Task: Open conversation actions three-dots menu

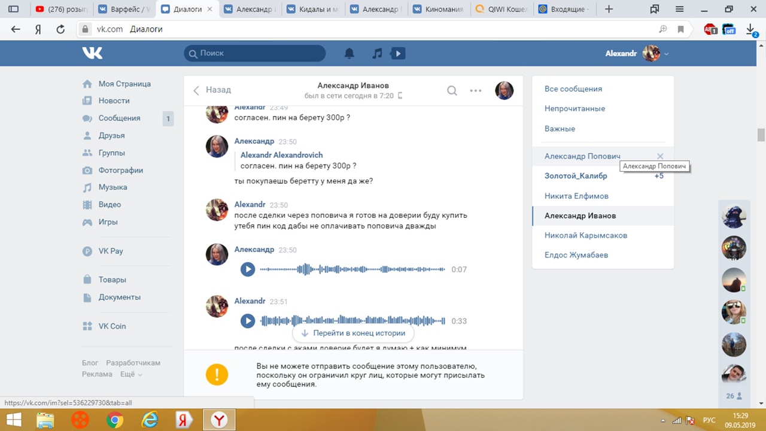Action: 476,90
